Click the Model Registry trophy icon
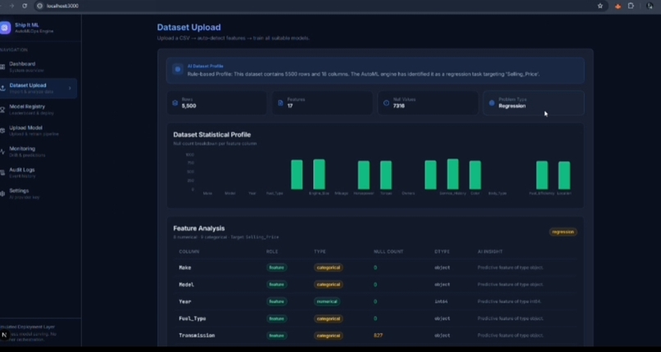Screen dimensions: 661x352 (x=2, y=110)
